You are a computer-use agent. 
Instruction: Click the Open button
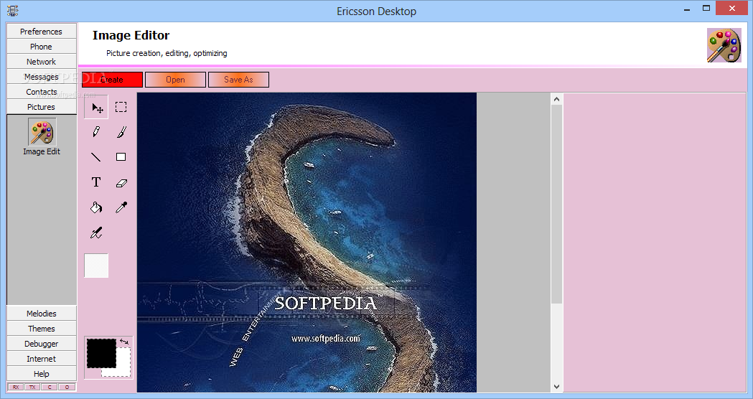(x=175, y=80)
